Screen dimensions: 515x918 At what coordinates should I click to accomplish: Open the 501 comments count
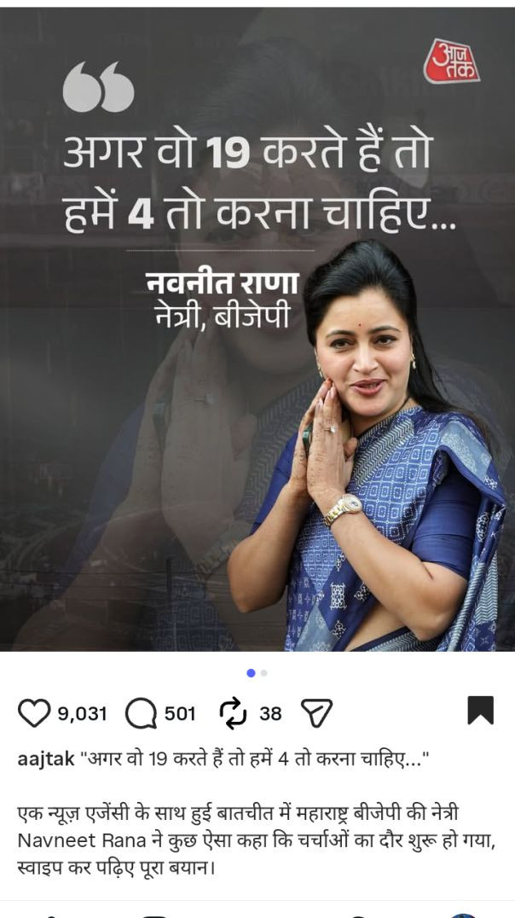point(180,714)
